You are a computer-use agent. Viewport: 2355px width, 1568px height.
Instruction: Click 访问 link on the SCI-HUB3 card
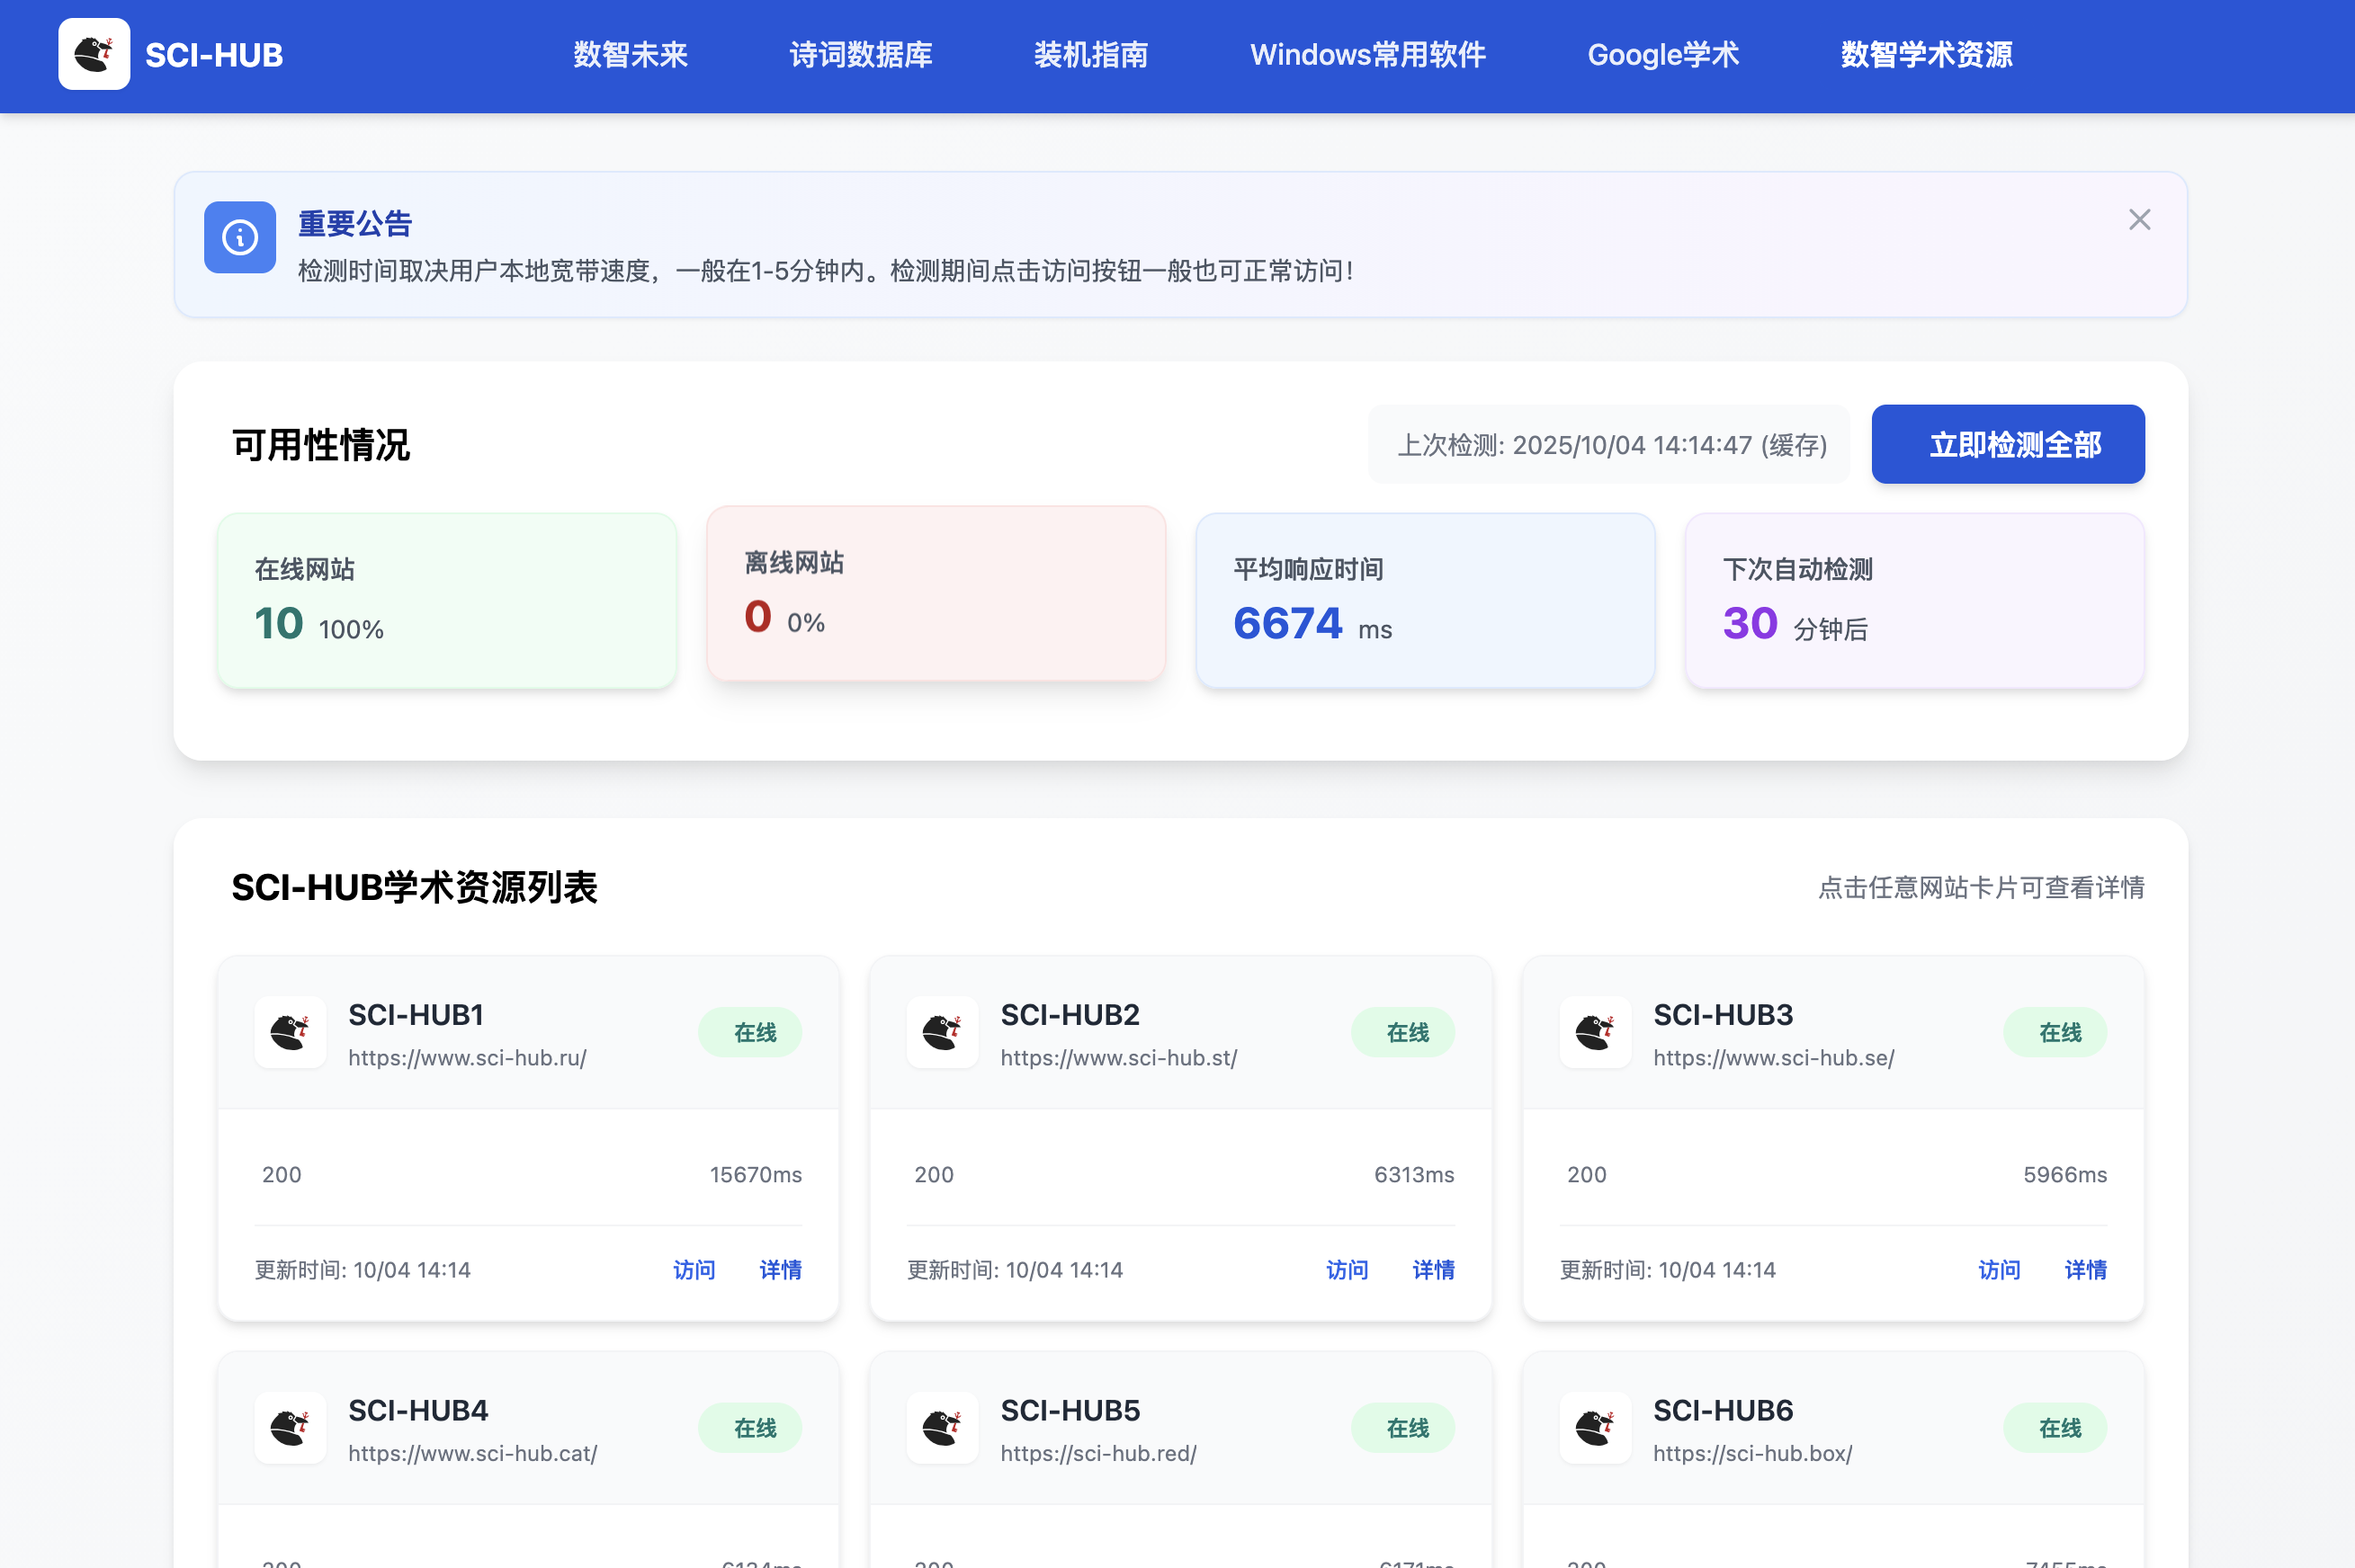tap(1999, 1269)
